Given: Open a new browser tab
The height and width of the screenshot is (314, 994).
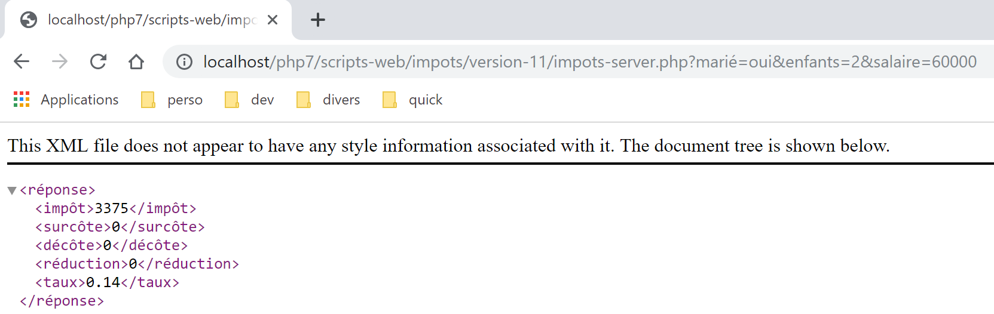Looking at the screenshot, I should click(318, 20).
